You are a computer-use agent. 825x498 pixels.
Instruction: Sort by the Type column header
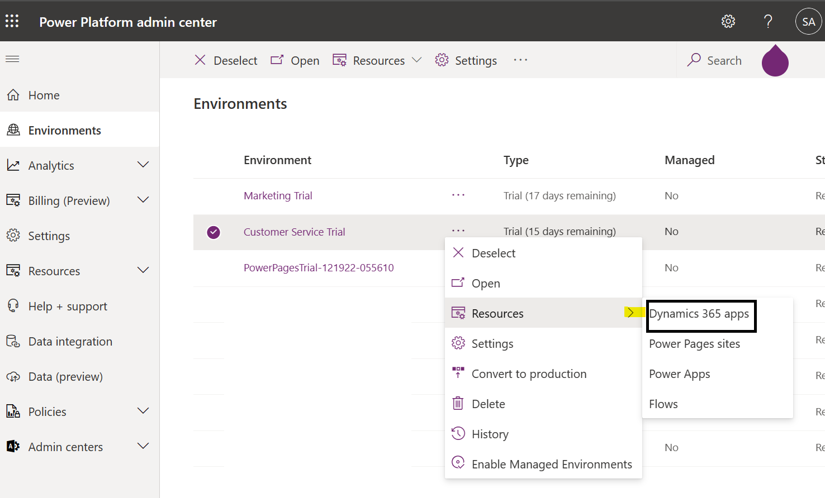click(516, 160)
